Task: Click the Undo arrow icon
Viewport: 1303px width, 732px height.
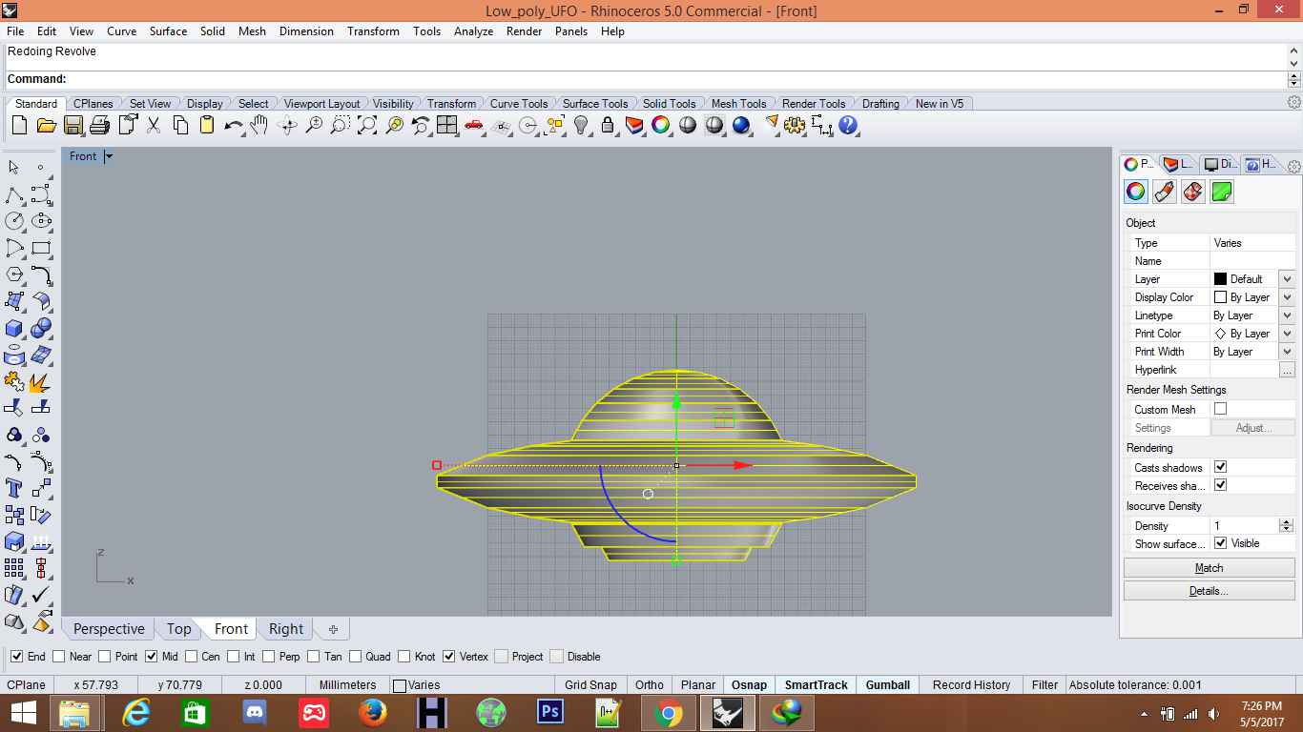Action: pos(233,125)
